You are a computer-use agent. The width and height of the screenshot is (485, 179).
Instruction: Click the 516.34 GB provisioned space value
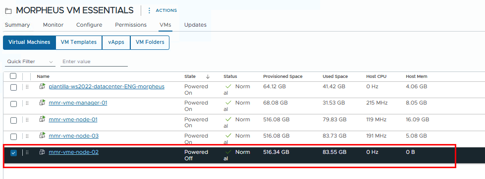[x=276, y=152]
